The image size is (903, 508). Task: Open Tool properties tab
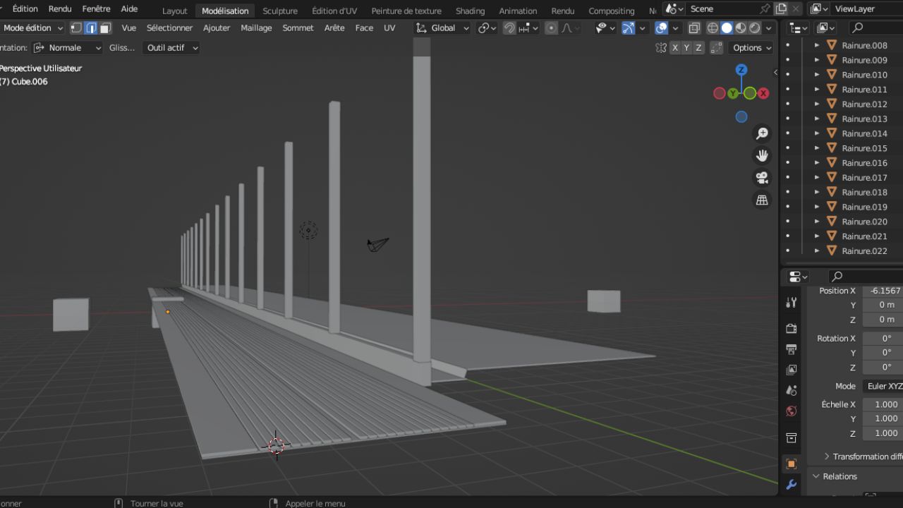[792, 303]
